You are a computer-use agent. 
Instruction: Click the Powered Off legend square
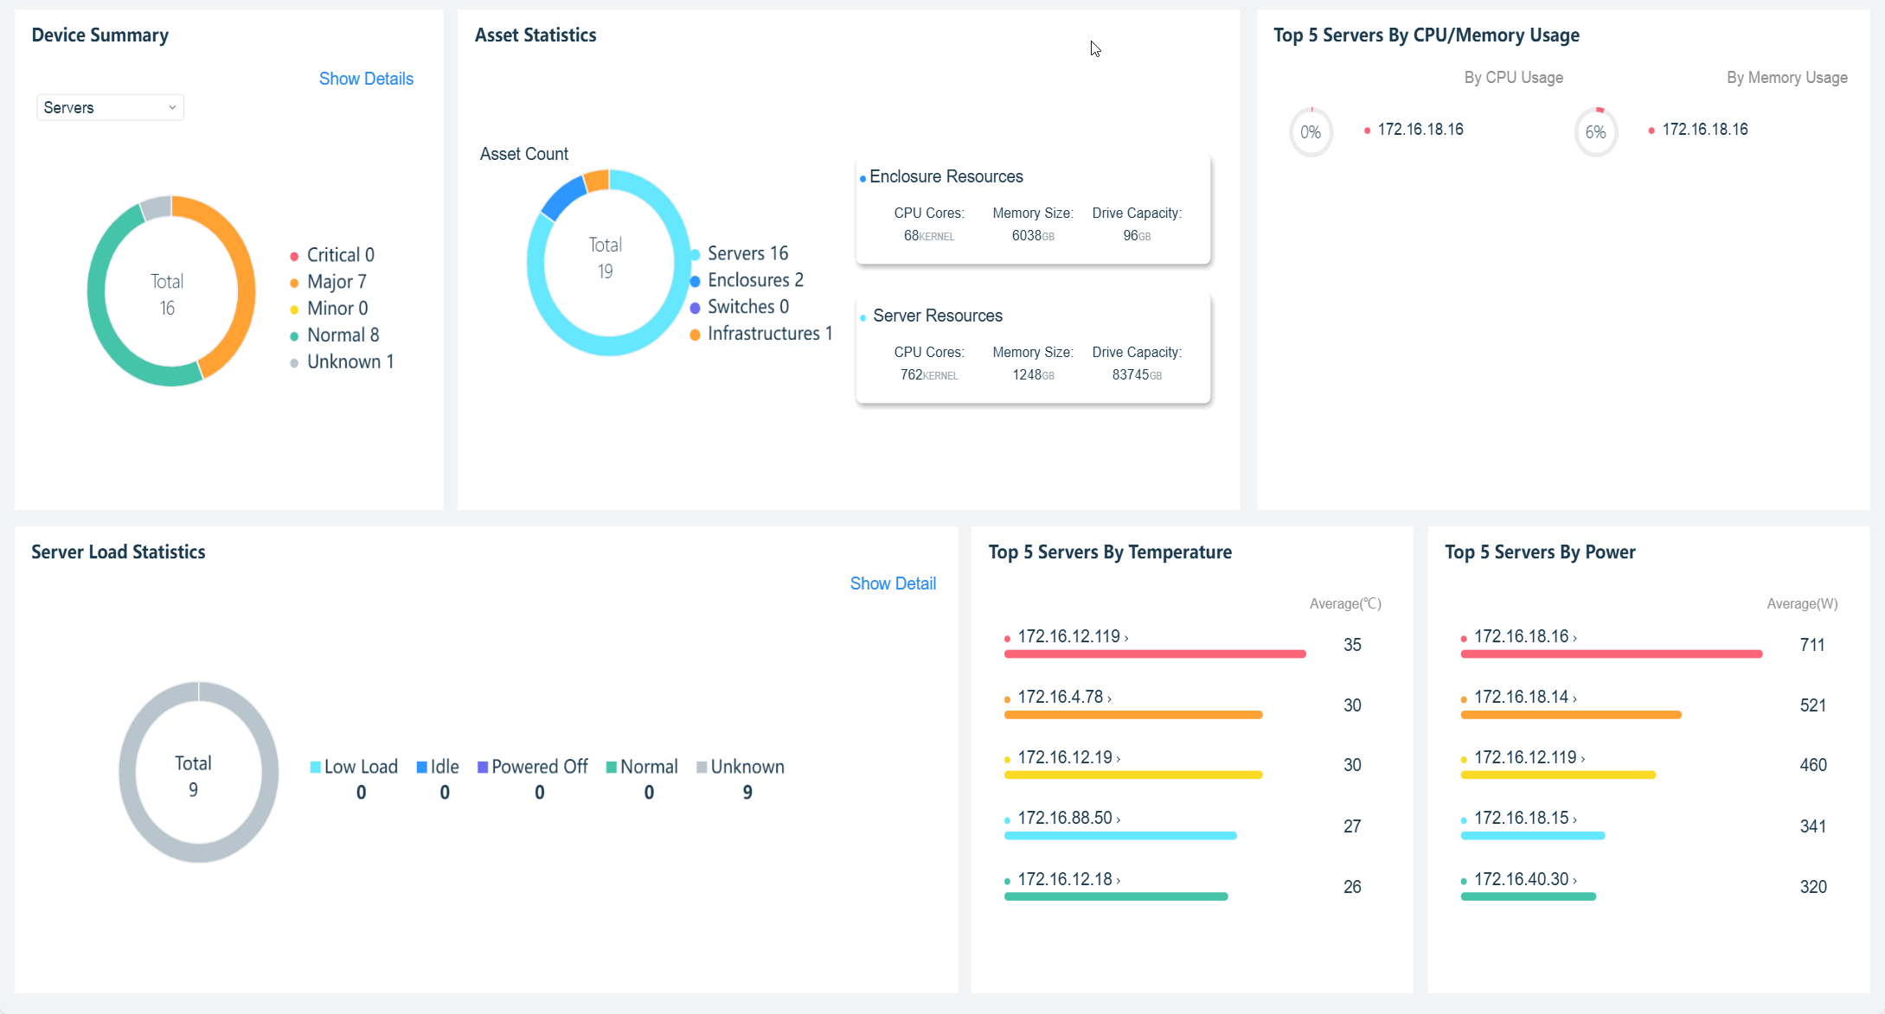pyautogui.click(x=483, y=767)
